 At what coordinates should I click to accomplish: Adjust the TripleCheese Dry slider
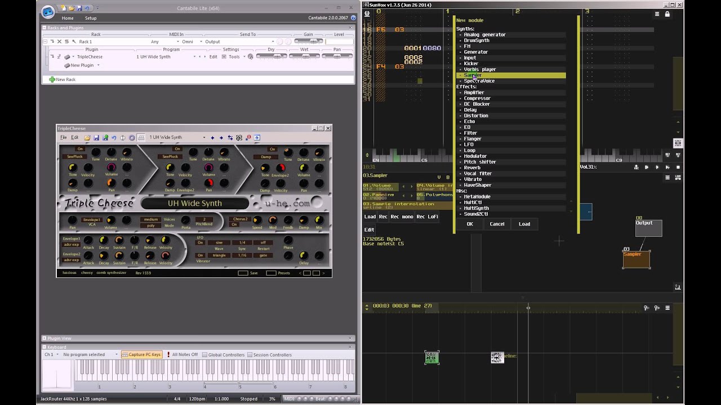(x=271, y=56)
